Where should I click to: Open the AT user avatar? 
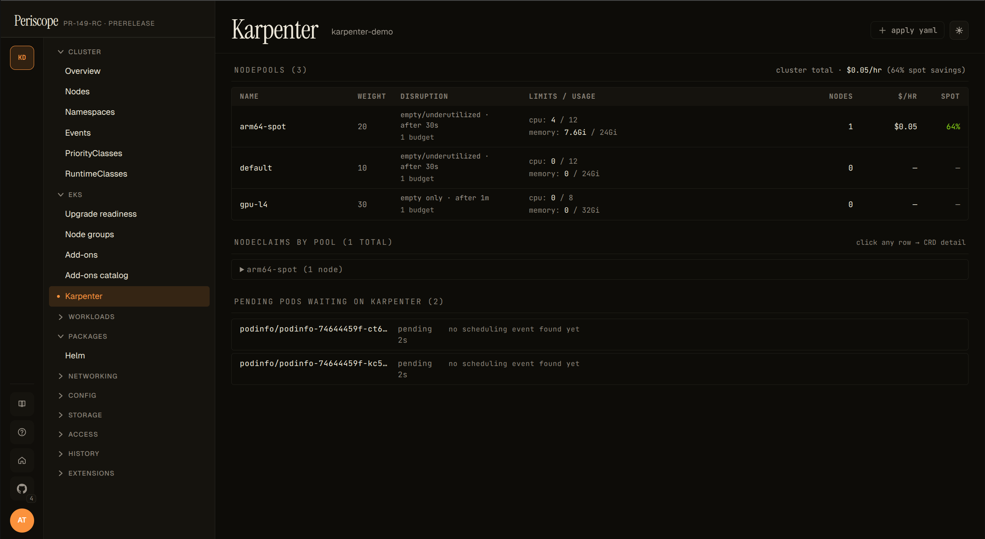(x=22, y=520)
